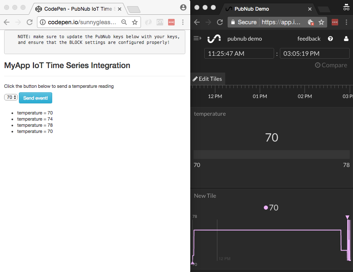Screen dimensions: 353x272
Task: Open temperature value dropdown showing 70
Action: click(x=11, y=98)
